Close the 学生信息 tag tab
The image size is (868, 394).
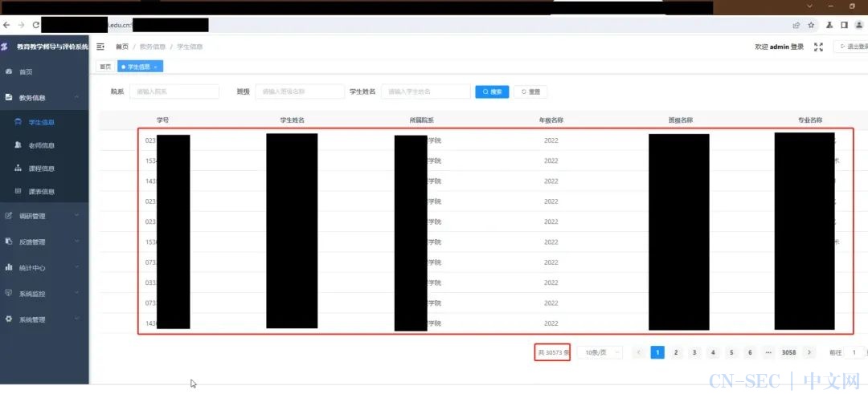(x=156, y=67)
